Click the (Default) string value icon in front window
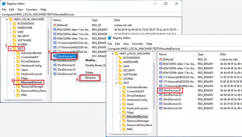 [x=160, y=59]
